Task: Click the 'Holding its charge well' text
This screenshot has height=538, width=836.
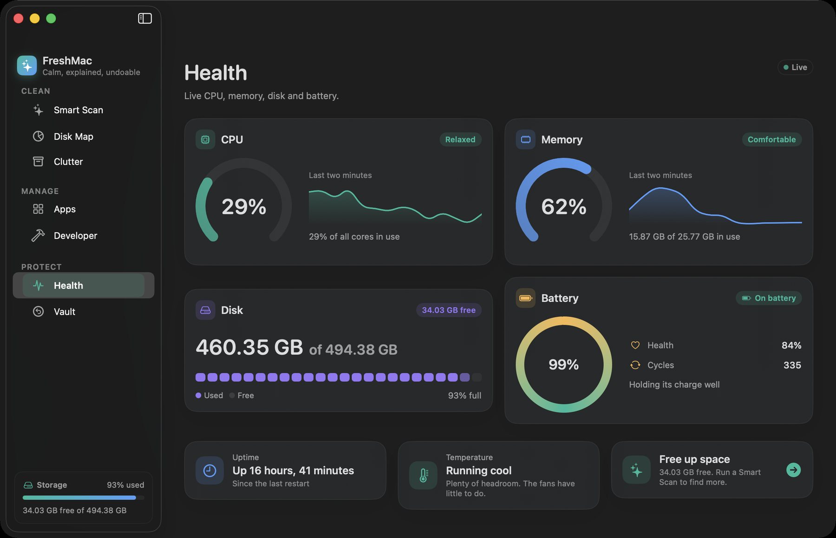Action: coord(674,384)
